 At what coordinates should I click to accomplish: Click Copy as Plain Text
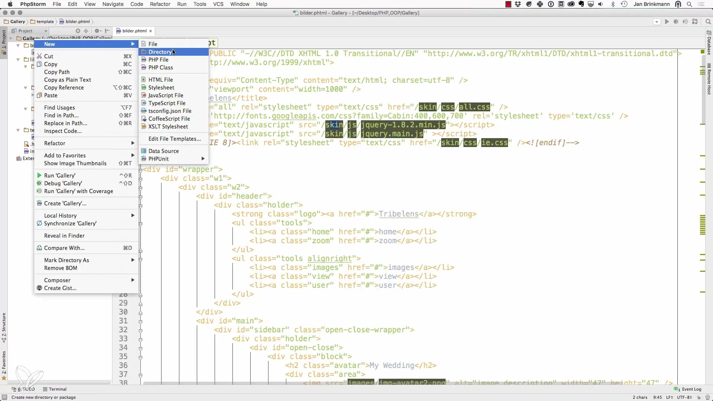click(86, 80)
